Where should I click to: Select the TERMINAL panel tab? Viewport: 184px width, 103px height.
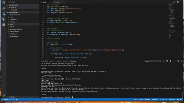pos(73,61)
